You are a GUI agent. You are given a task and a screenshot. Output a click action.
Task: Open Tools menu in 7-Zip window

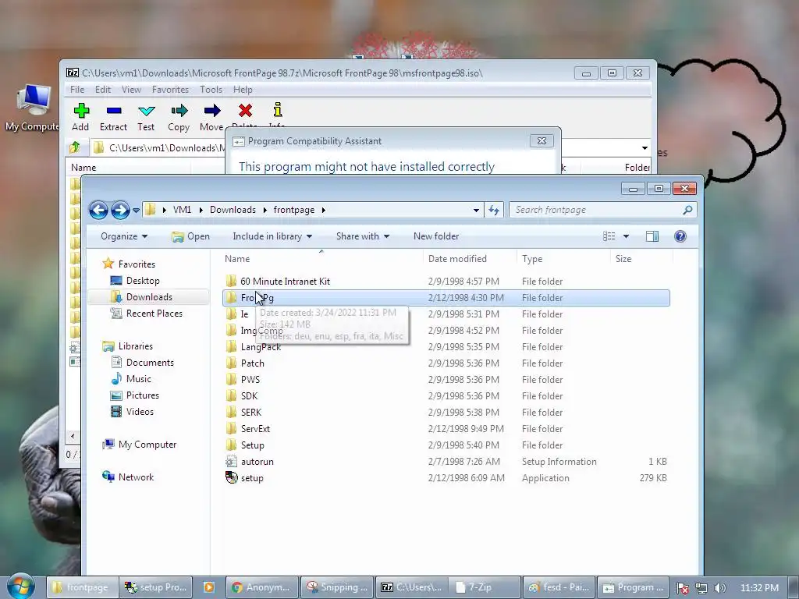click(x=211, y=90)
